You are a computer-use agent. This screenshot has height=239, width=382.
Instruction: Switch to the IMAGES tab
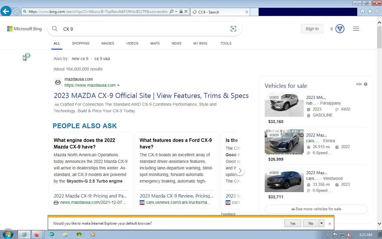coord(108,43)
